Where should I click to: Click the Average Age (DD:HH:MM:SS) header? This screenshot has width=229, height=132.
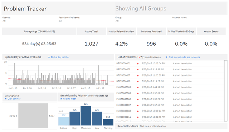(39, 31)
